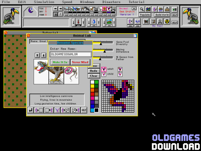This screenshot has width=201, height=151.
Task: Open the HELP button in Animal Lab toolbar
Action: [84, 110]
